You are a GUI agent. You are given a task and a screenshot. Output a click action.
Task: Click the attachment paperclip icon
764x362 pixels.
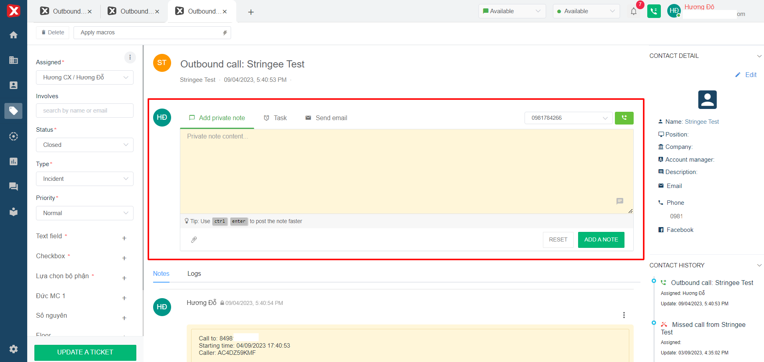pyautogui.click(x=194, y=239)
